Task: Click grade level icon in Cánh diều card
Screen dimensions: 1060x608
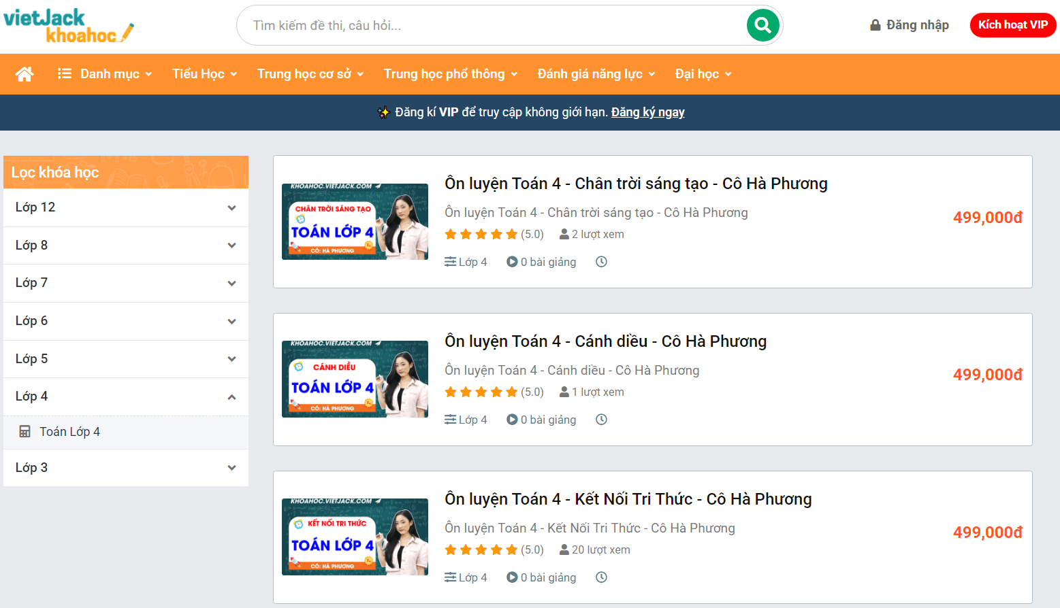Action: point(450,420)
